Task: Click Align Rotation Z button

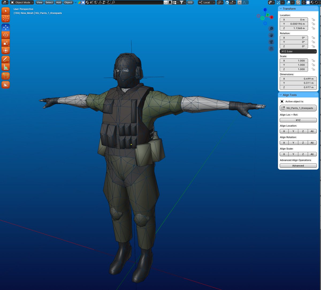Action: (x=303, y=143)
